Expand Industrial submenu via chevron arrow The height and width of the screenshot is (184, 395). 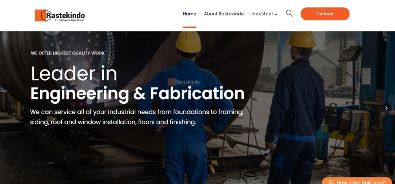pos(276,14)
